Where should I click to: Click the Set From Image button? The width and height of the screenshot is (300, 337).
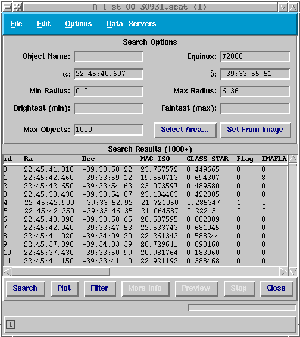(255, 130)
